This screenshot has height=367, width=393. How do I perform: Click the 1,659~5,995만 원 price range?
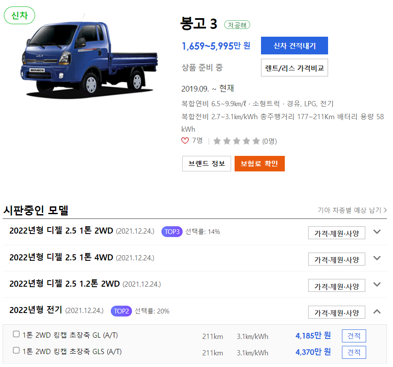[216, 46]
